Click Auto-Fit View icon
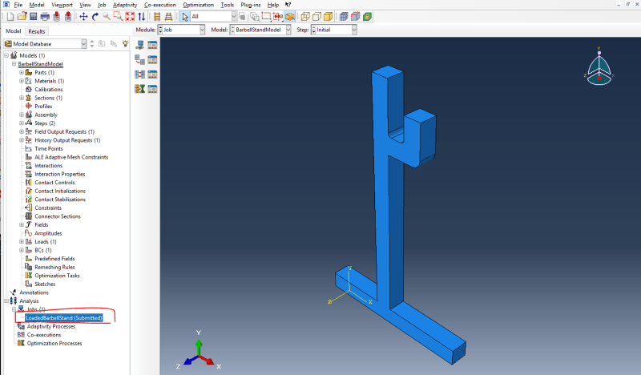Viewport: 641px width, 375px height. pos(130,17)
